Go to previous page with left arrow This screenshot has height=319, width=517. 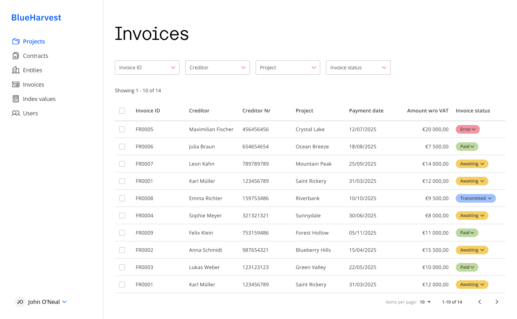[480, 302]
